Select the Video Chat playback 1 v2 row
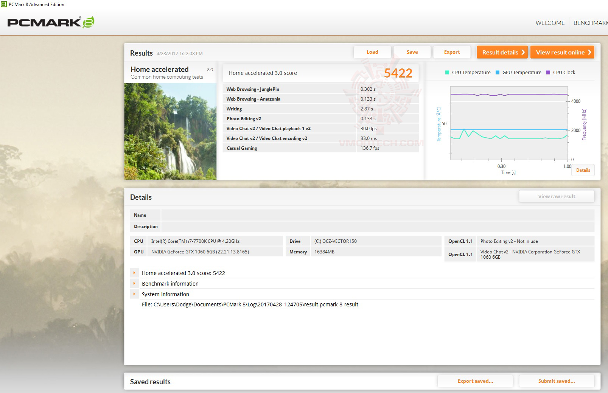Viewport: 608px width, 393px height. [x=321, y=129]
